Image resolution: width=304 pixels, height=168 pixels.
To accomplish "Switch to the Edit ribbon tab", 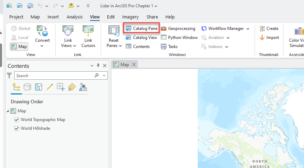I will [111, 17].
